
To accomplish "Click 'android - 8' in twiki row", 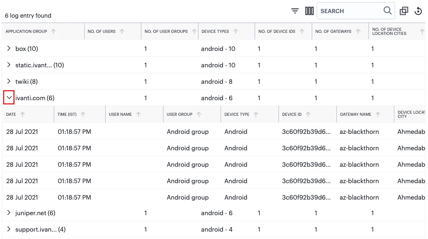I will (x=217, y=82).
